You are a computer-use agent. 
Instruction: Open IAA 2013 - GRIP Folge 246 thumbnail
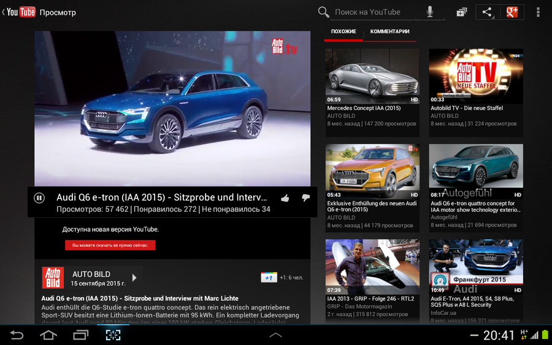pyautogui.click(x=372, y=267)
